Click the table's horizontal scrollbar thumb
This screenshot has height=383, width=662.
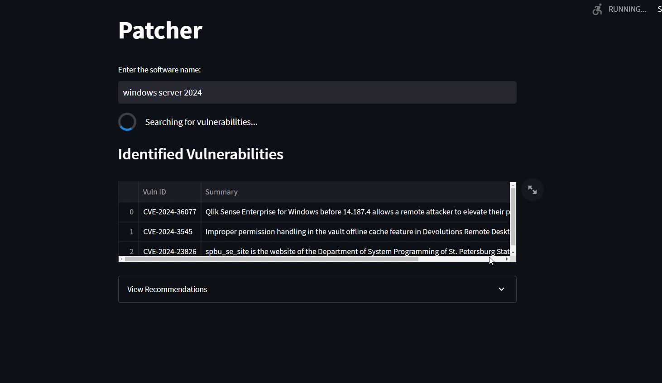(272, 259)
